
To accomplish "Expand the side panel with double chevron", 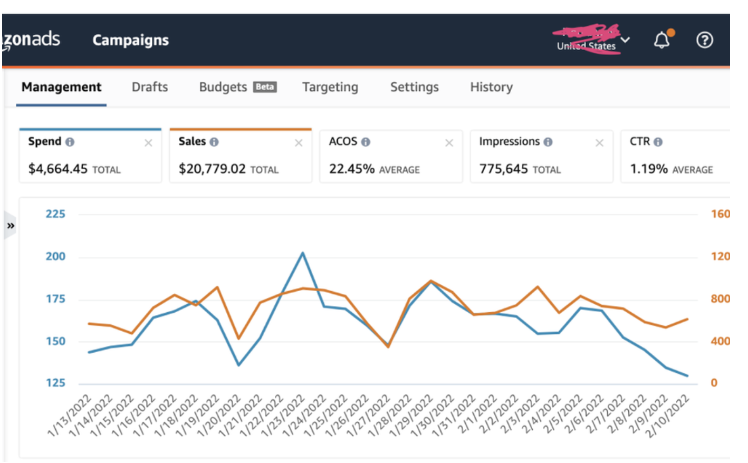I will coord(11,226).
